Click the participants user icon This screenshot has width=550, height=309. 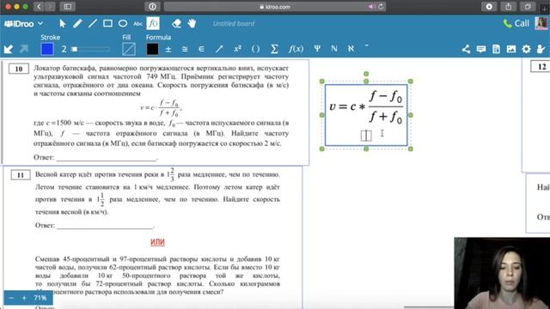[x=541, y=49]
